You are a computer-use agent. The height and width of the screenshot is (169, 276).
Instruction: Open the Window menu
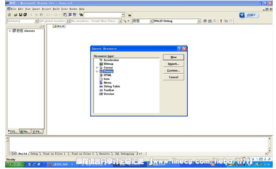[x=73, y=9]
